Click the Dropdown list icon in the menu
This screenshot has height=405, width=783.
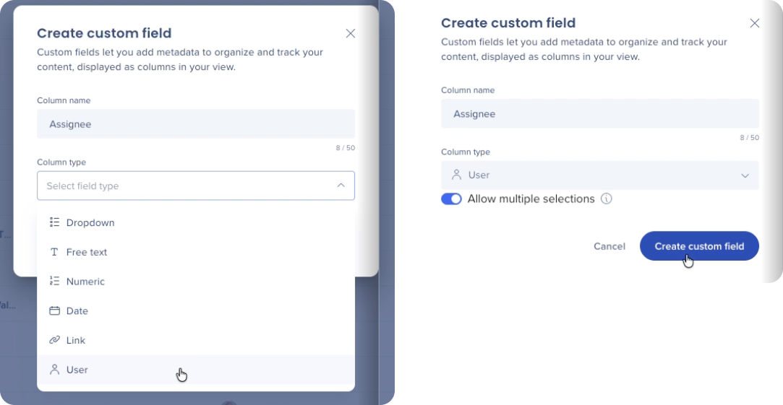point(54,222)
